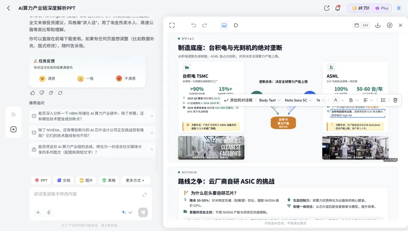The image size is (408, 231).
Task: Expand the chat input box
Action: pyautogui.click(x=145, y=195)
